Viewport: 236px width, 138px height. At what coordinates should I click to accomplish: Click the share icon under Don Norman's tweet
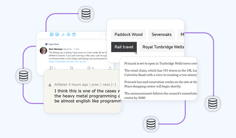(110, 68)
